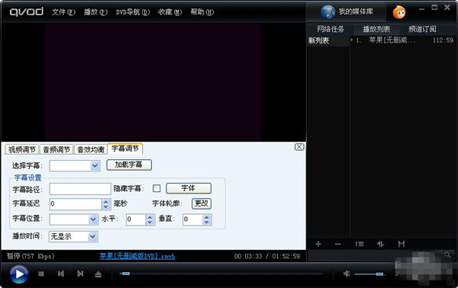This screenshot has height=288, width=458.
Task: Decrease the 垂直 value with down arrow
Action: 207,222
